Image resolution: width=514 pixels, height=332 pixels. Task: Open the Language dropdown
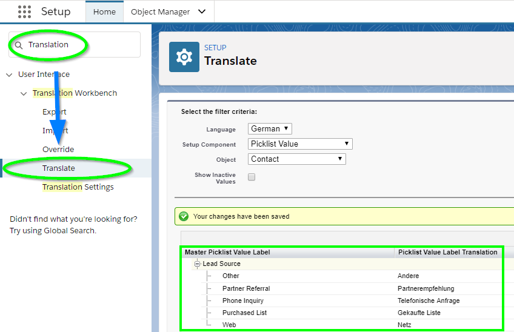click(270, 129)
